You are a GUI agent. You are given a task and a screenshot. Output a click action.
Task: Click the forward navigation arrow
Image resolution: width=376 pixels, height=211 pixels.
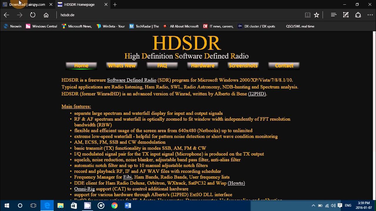(20, 15)
